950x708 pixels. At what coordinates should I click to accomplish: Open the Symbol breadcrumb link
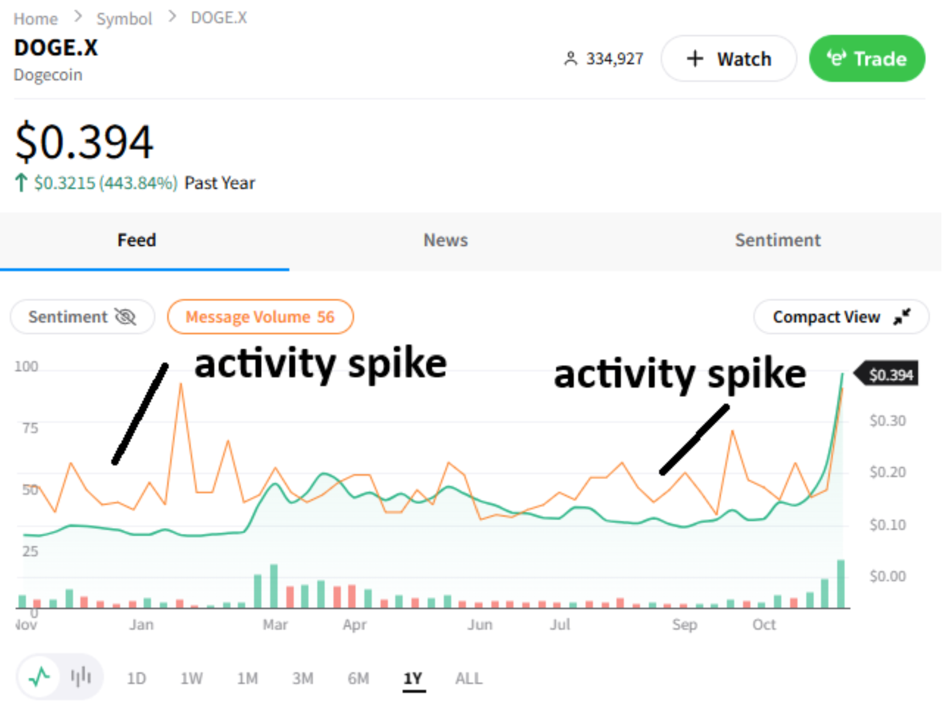click(124, 18)
